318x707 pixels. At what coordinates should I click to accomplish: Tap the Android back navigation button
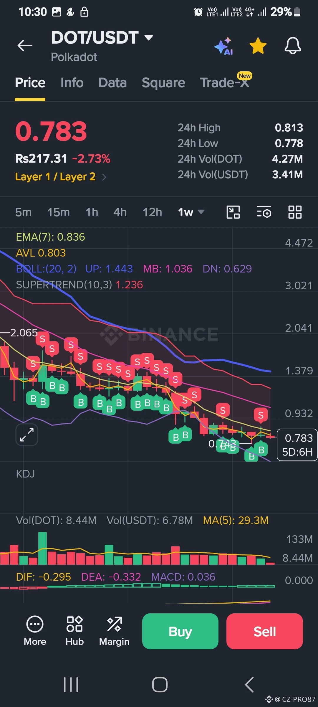click(249, 684)
